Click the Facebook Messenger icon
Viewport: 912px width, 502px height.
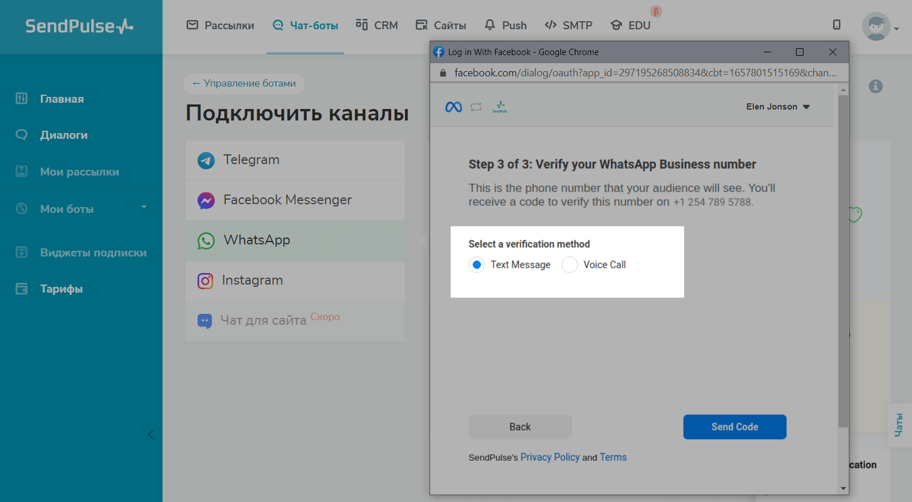pyautogui.click(x=206, y=200)
